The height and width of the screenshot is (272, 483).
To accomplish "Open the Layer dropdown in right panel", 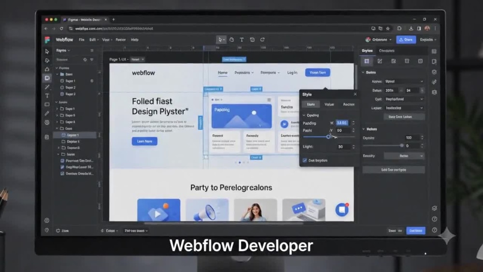I will [x=404, y=108].
